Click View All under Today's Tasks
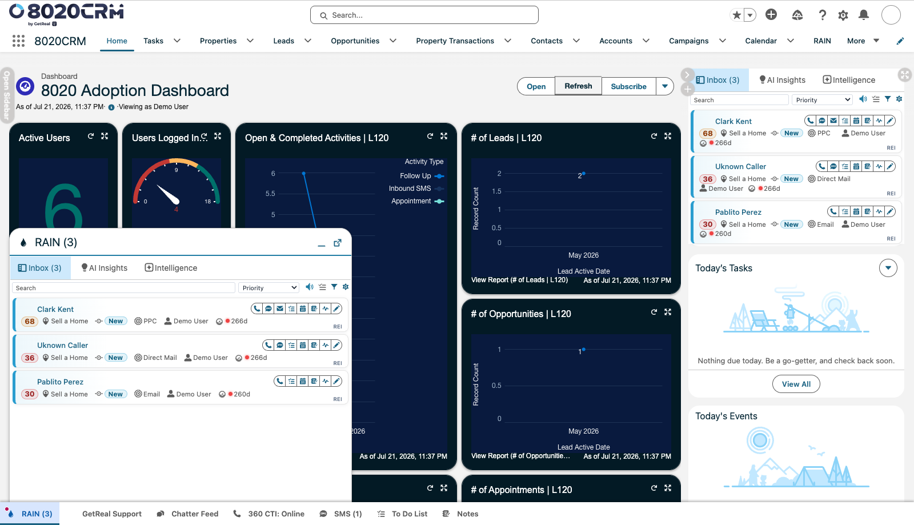914x525 pixels. [796, 384]
